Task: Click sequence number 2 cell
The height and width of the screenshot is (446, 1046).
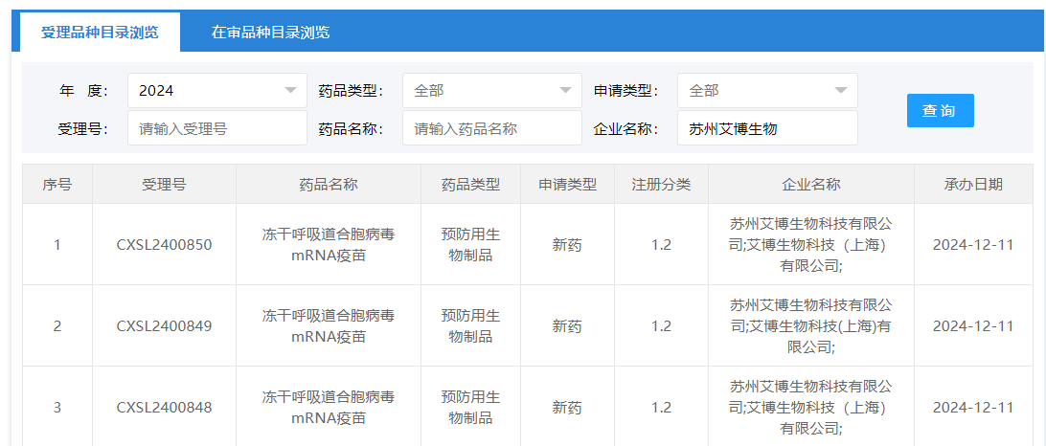Action: [x=57, y=326]
